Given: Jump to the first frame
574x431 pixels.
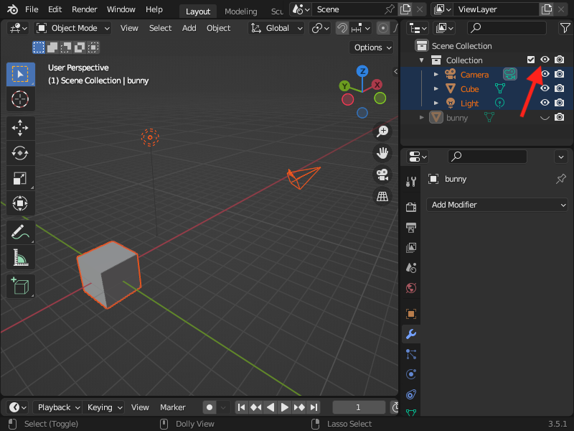Looking at the screenshot, I should 241,407.
